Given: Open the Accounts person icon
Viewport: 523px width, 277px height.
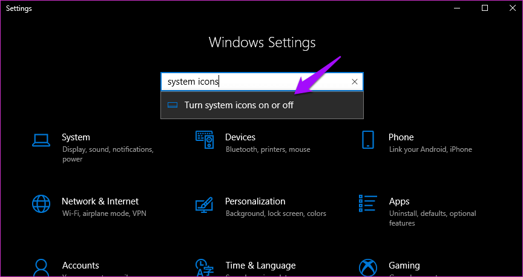Looking at the screenshot, I should tap(41, 267).
